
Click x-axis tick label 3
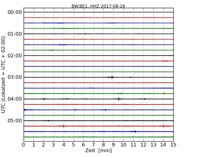54,145
